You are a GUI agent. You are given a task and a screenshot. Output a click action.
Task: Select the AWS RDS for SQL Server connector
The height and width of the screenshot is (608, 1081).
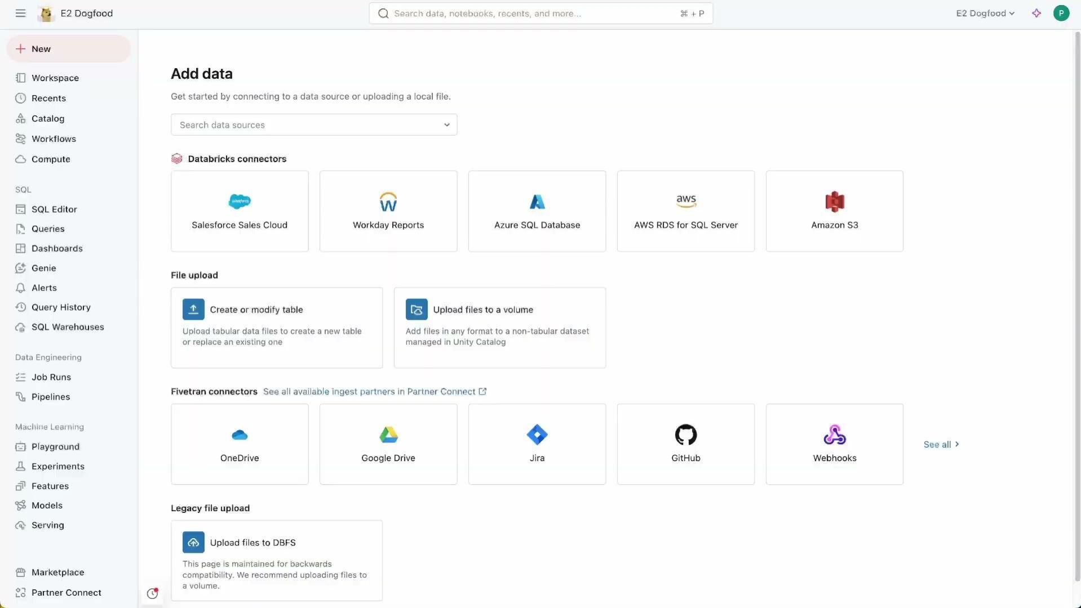click(x=686, y=211)
